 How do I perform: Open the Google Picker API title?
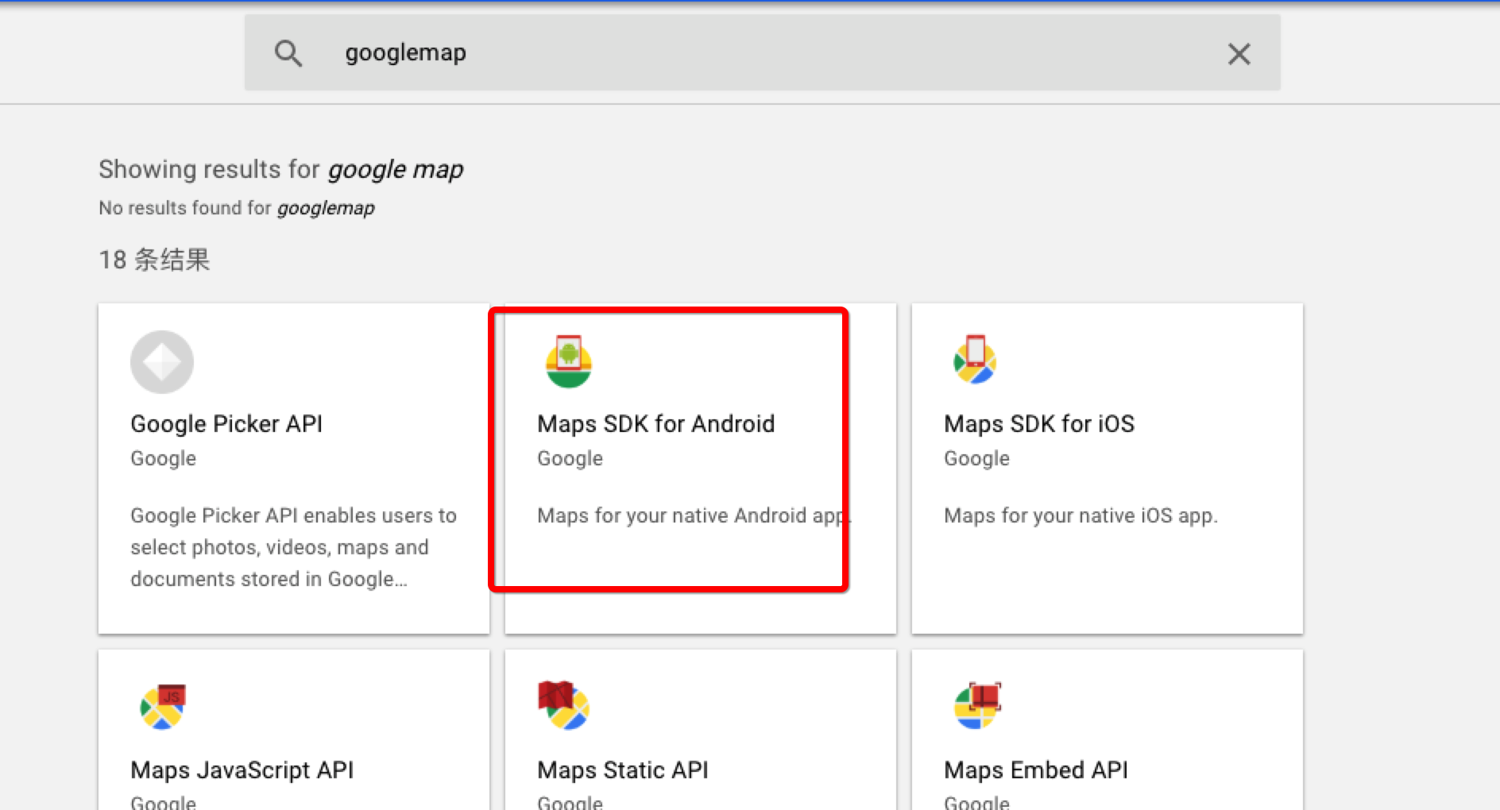tap(226, 424)
